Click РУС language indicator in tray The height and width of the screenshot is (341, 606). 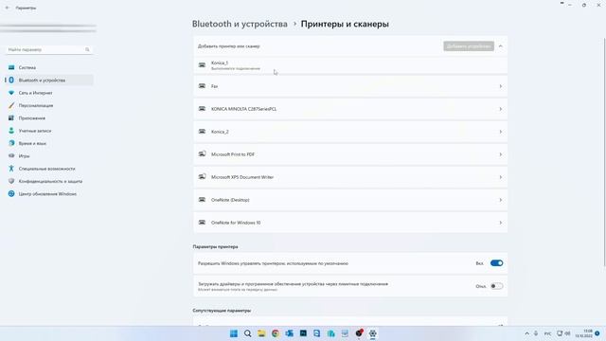tap(547, 333)
